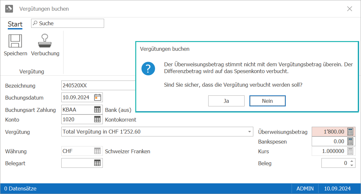Open calculator for Bankspesen
Screen dimensions: 361x194
click(x=350, y=141)
